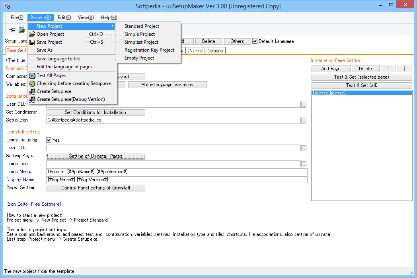Click the second toolbar icon beside the pin
The width and height of the screenshot is (417, 278).
click(x=22, y=30)
